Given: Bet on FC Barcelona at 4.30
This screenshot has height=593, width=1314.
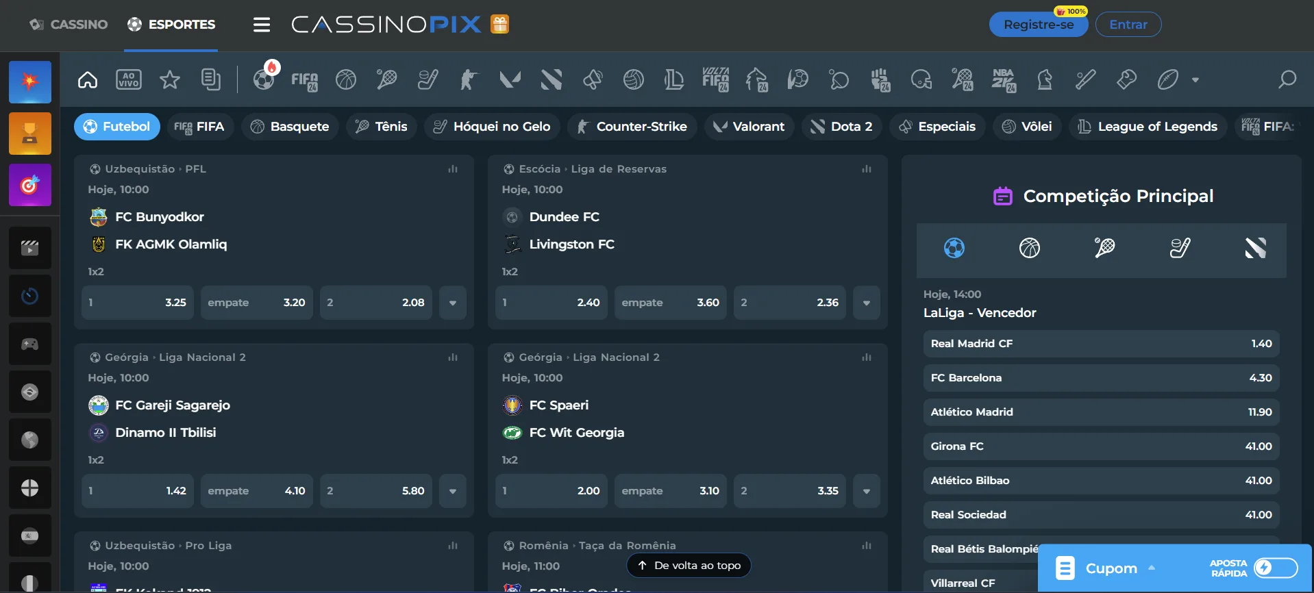Looking at the screenshot, I should click(1101, 378).
